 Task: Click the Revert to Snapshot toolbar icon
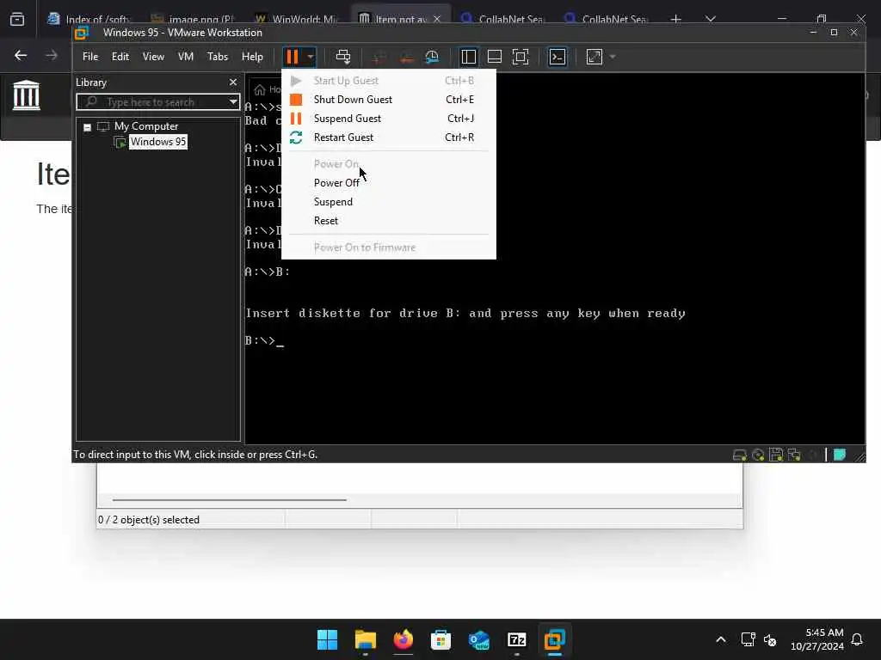pyautogui.click(x=406, y=57)
